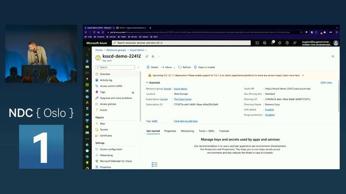Go to ksscd-demo in the breadcrumb
The height and width of the screenshot is (194, 346).
pyautogui.click(x=137, y=50)
